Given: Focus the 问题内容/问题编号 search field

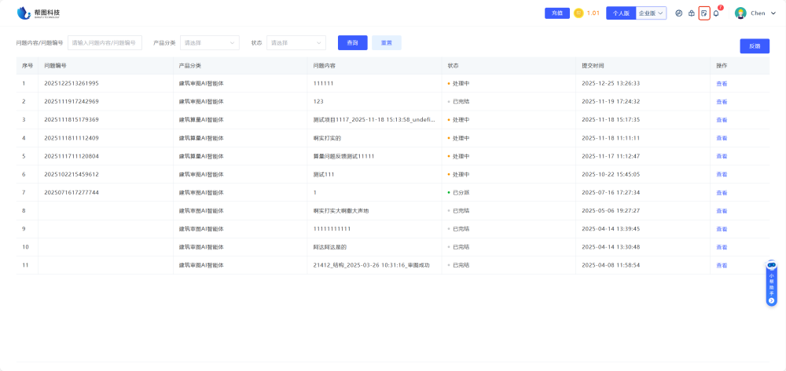Looking at the screenshot, I should click(105, 43).
